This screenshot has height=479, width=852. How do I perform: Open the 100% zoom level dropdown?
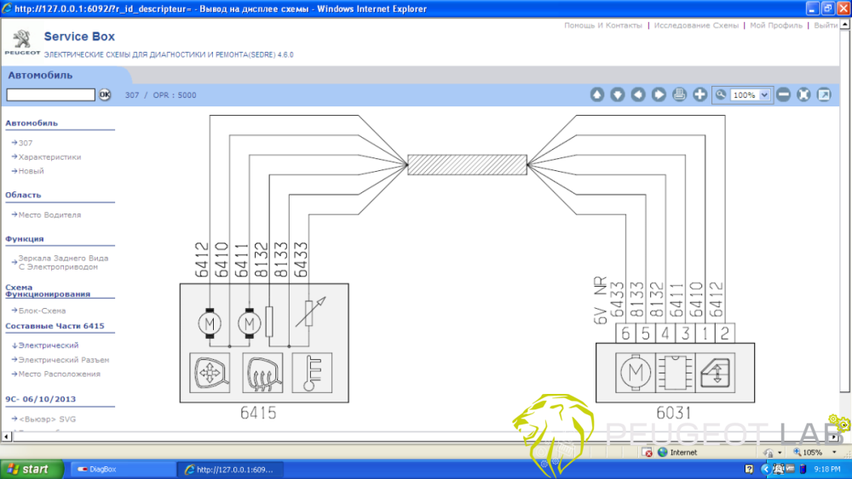(x=764, y=95)
